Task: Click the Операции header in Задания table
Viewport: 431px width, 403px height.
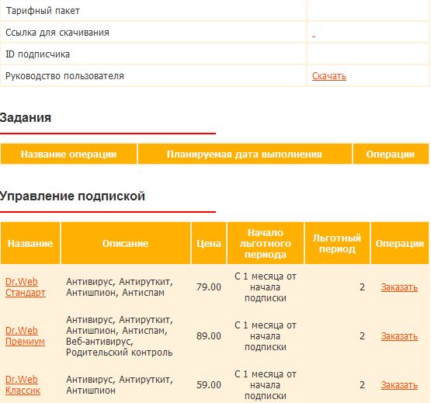Action: [391, 154]
